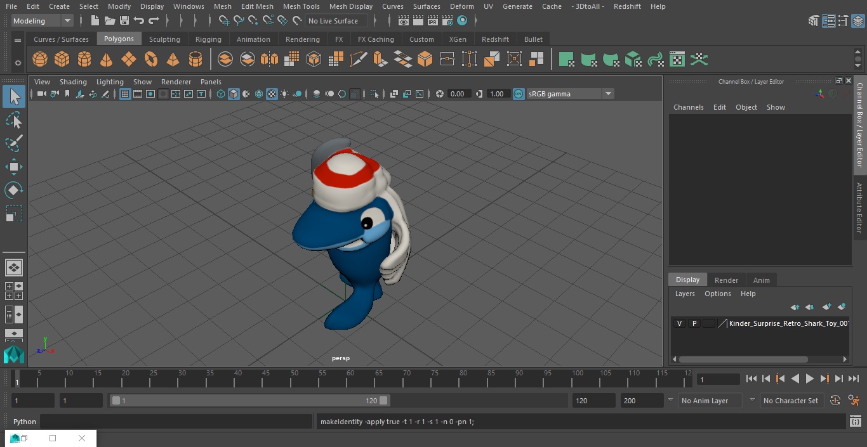This screenshot has height=447, width=867.
Task: Toggle the P playback box on the layer
Action: pyautogui.click(x=694, y=323)
